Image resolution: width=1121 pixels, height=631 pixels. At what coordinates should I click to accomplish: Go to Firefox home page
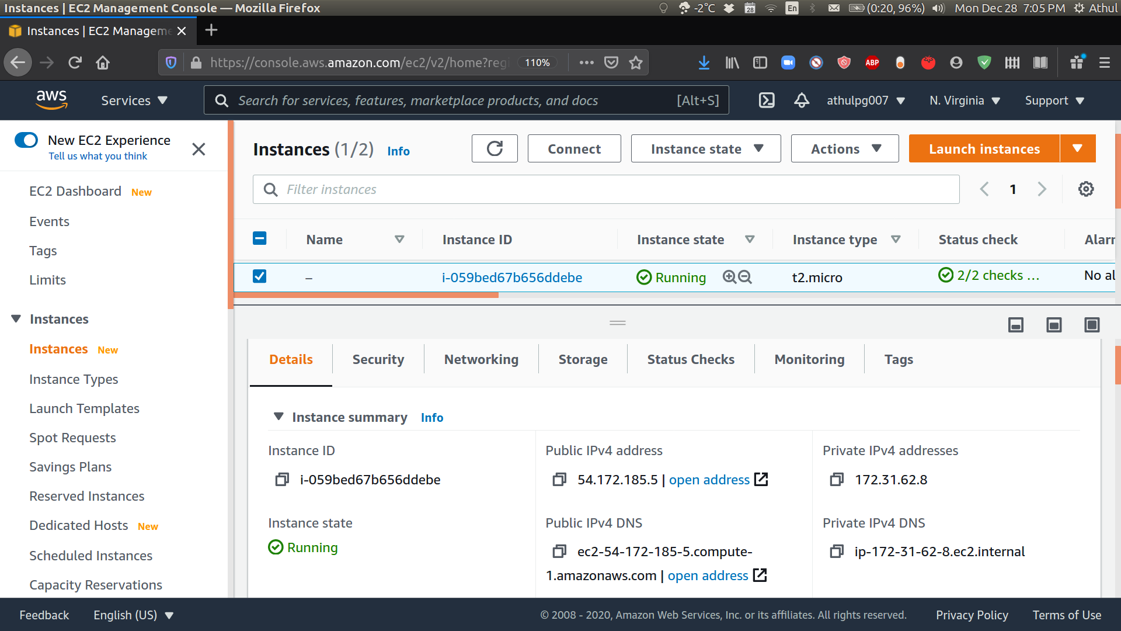click(x=103, y=63)
